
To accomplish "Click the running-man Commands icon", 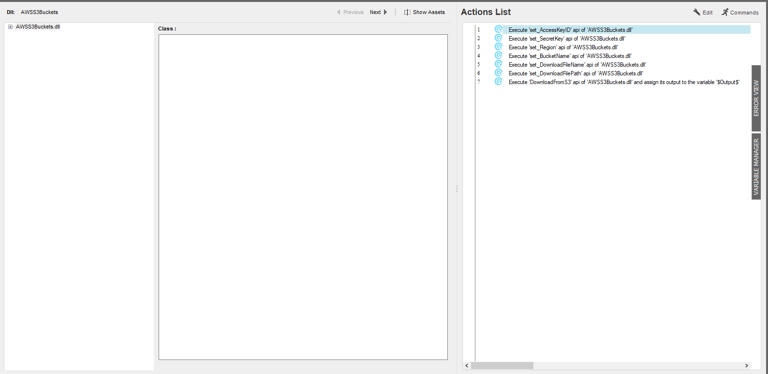I will point(725,12).
